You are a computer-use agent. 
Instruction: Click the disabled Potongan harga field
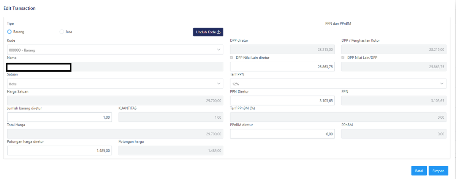[x=171, y=151]
